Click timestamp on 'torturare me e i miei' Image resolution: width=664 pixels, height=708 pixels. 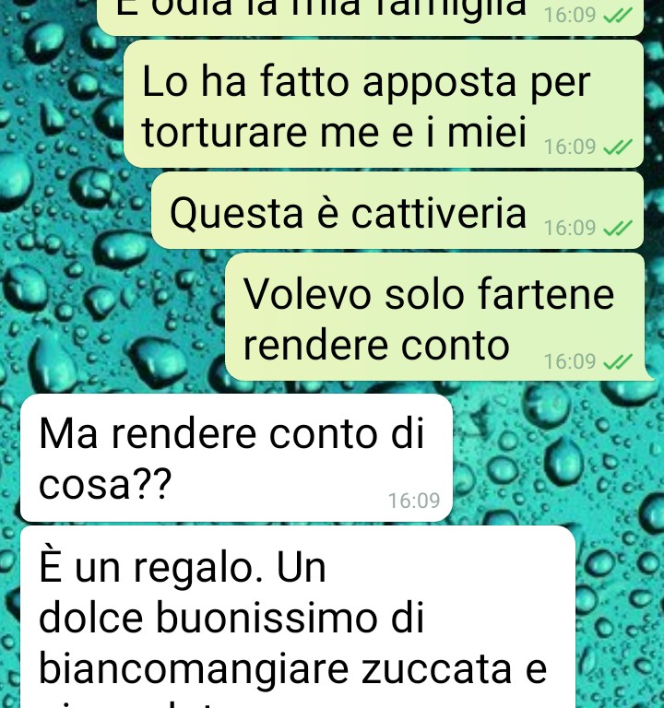570,147
